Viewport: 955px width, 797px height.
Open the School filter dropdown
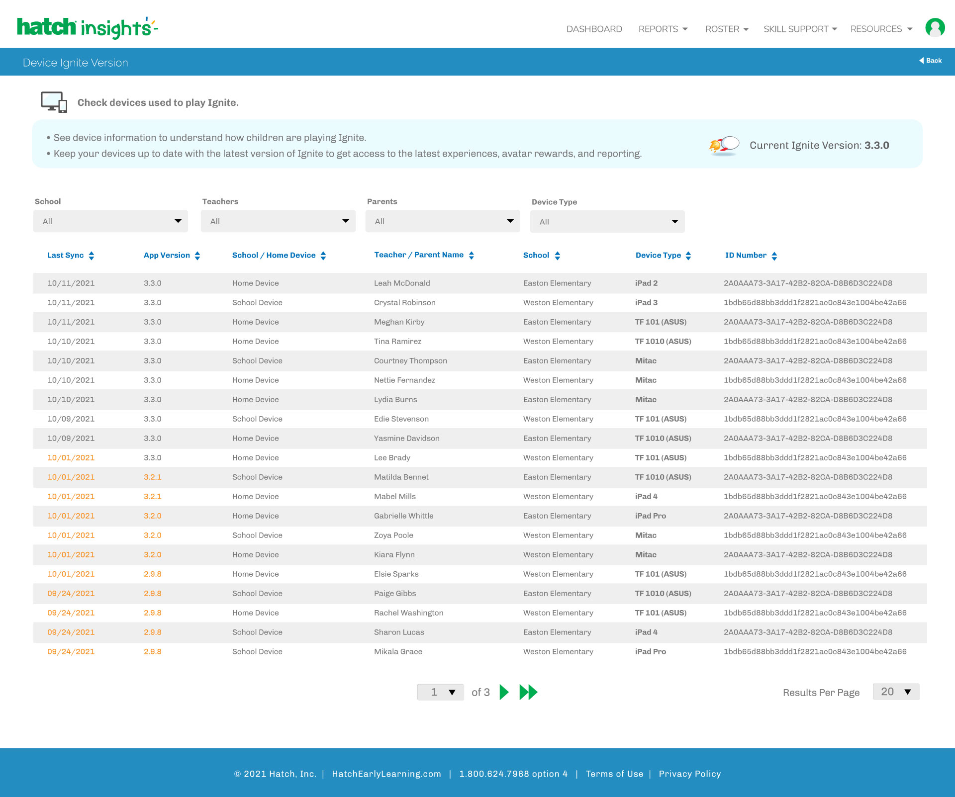coord(110,221)
